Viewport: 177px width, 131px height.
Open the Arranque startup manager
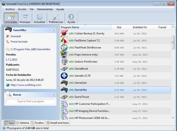pyautogui.click(x=25, y=18)
